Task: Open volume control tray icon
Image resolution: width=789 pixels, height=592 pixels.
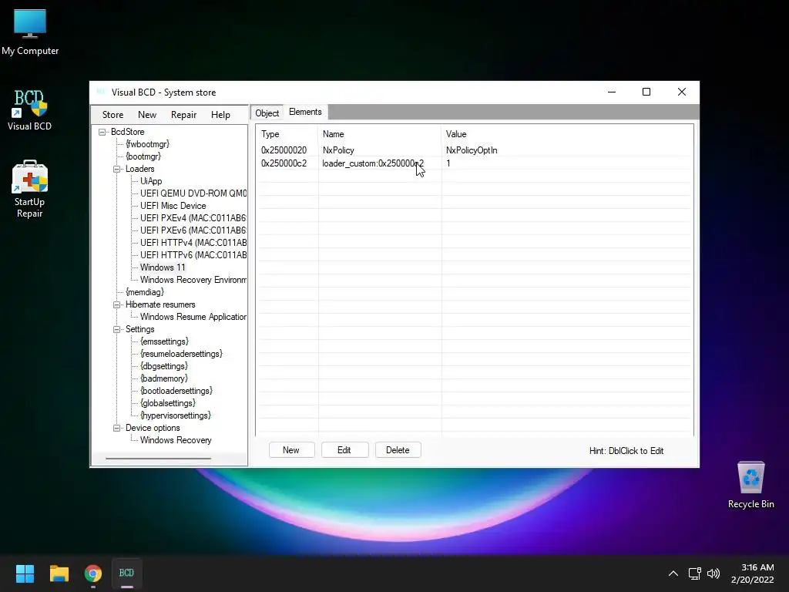Action: 713,573
